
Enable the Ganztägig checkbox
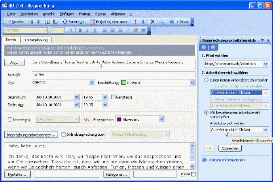114,97
